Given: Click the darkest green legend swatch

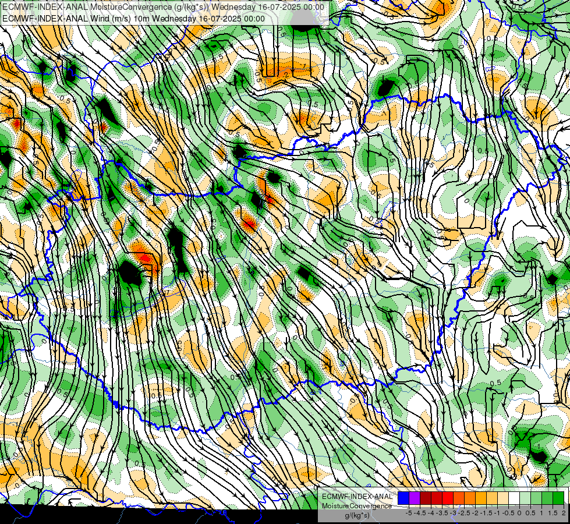Looking at the screenshot, I should pyautogui.click(x=558, y=498).
